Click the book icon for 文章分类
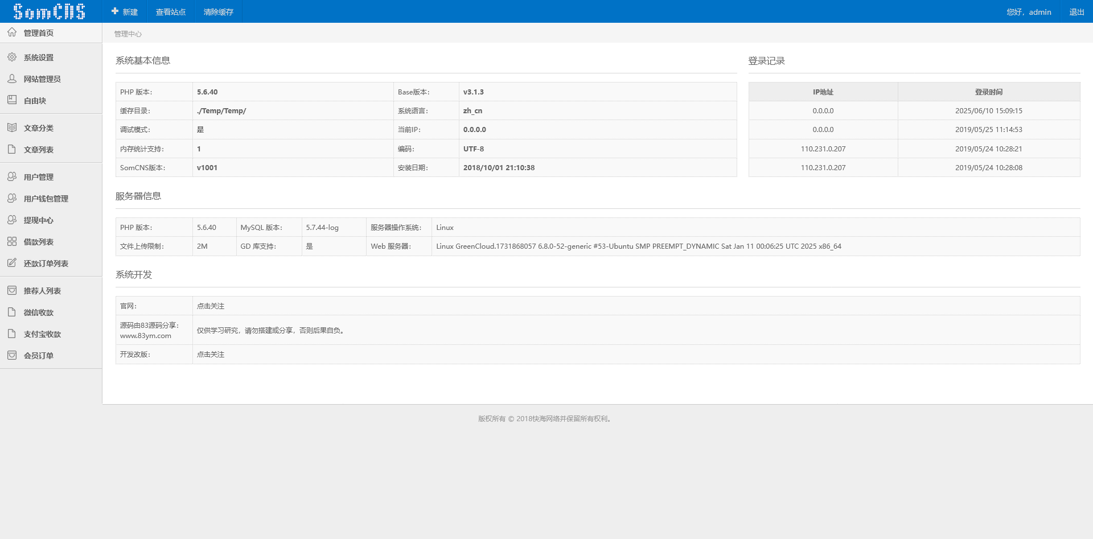 pos(12,127)
